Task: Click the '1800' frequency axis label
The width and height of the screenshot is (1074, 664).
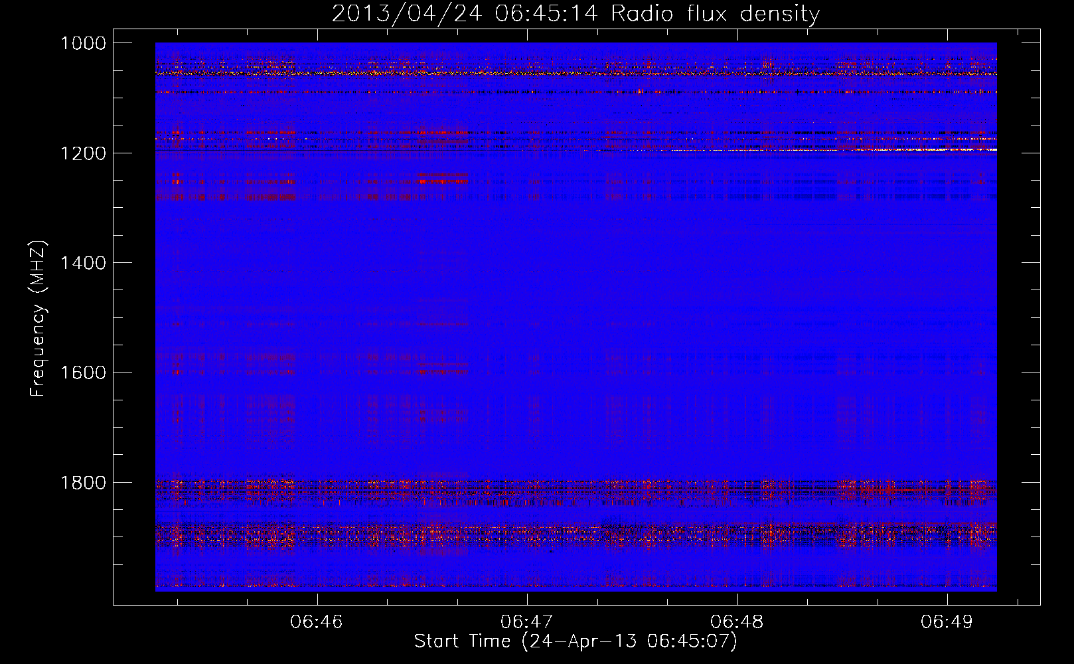Action: (83, 483)
